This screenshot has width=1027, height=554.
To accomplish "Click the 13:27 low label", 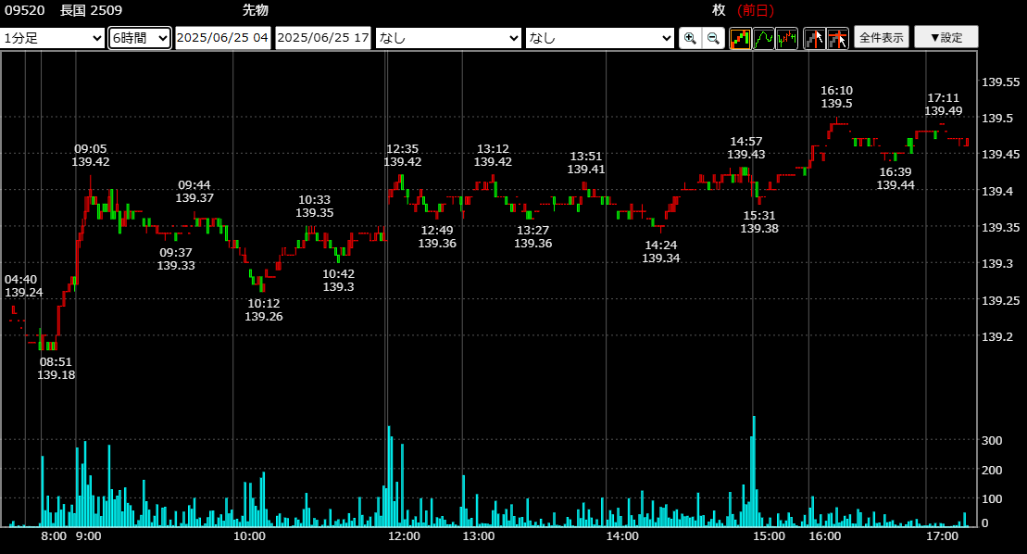I will [532, 236].
